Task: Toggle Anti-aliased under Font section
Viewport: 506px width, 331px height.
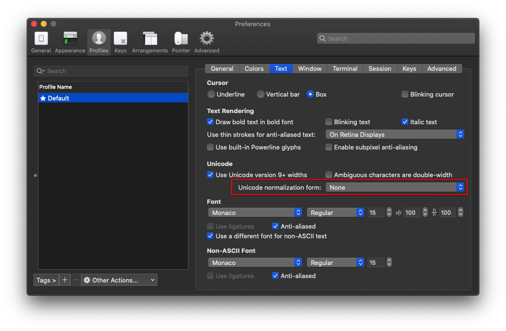Action: click(x=275, y=226)
